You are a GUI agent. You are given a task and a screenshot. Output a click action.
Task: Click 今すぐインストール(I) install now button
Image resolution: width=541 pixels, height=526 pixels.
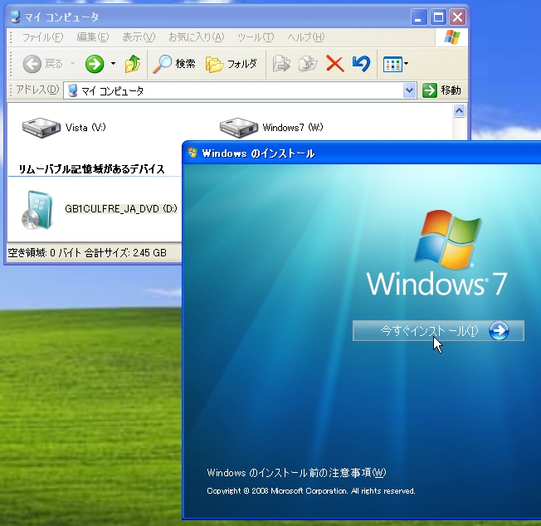pyautogui.click(x=438, y=331)
